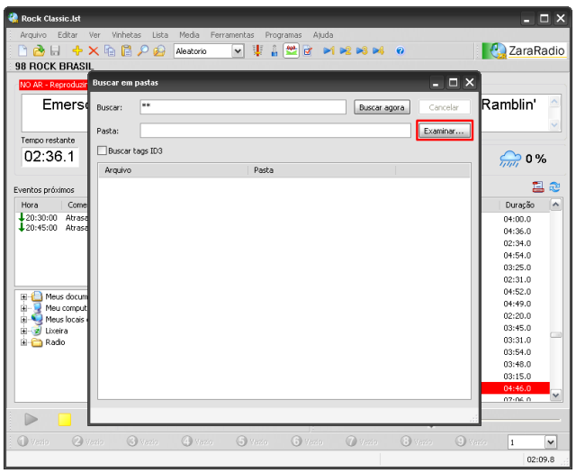Select the Radio folder tree item
Viewport: 576px width, 473px height.
click(55, 342)
